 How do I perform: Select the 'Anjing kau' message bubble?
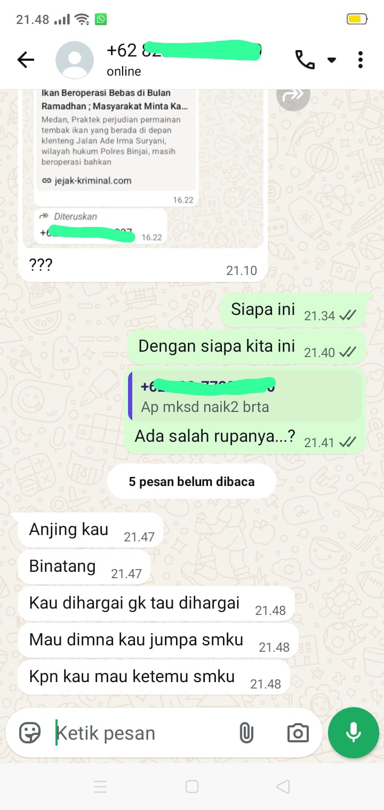click(90, 530)
